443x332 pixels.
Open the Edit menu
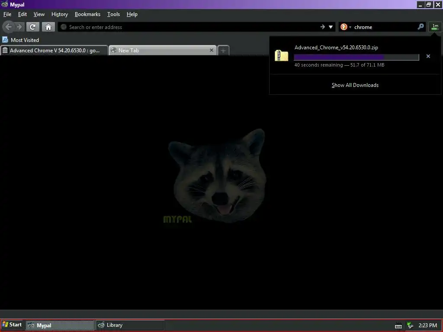point(22,14)
